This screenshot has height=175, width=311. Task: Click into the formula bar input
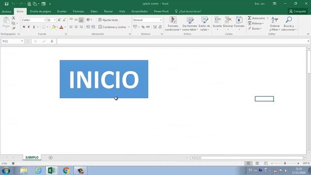click(181, 41)
